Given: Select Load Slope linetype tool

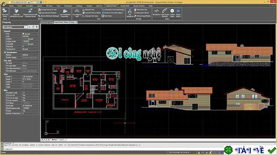Looking at the screenshot, I should tap(165, 13).
